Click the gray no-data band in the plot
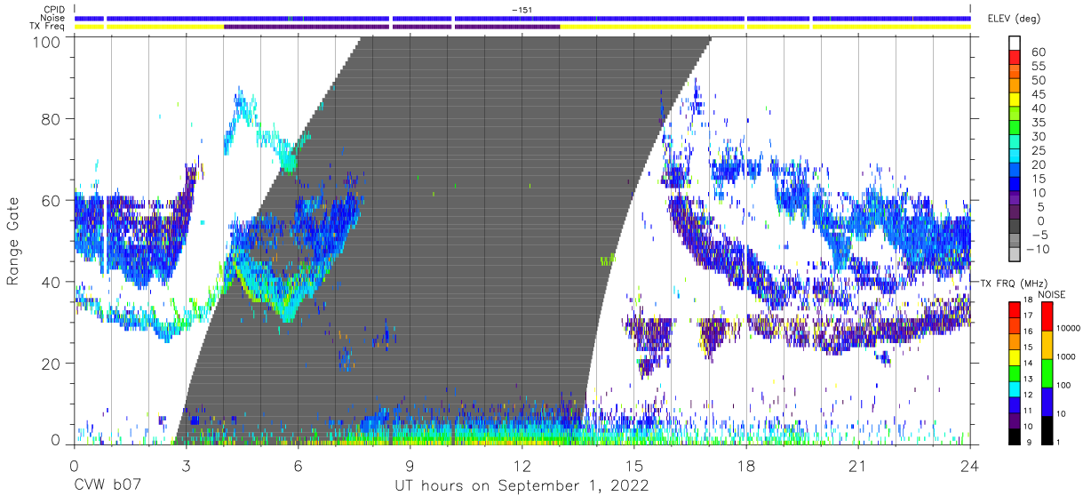The image size is (1091, 504). pos(444,240)
